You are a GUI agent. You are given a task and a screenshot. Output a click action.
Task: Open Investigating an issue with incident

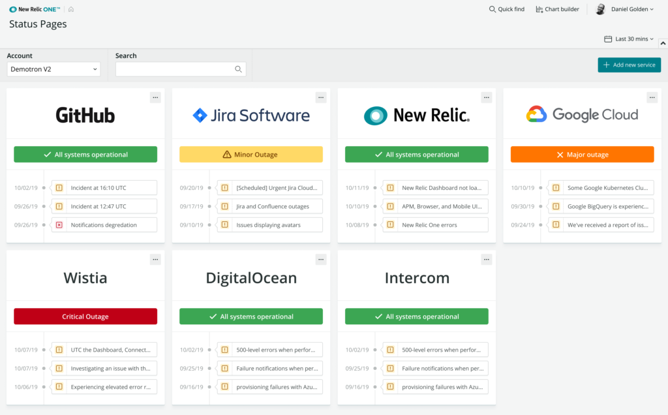pos(104,369)
